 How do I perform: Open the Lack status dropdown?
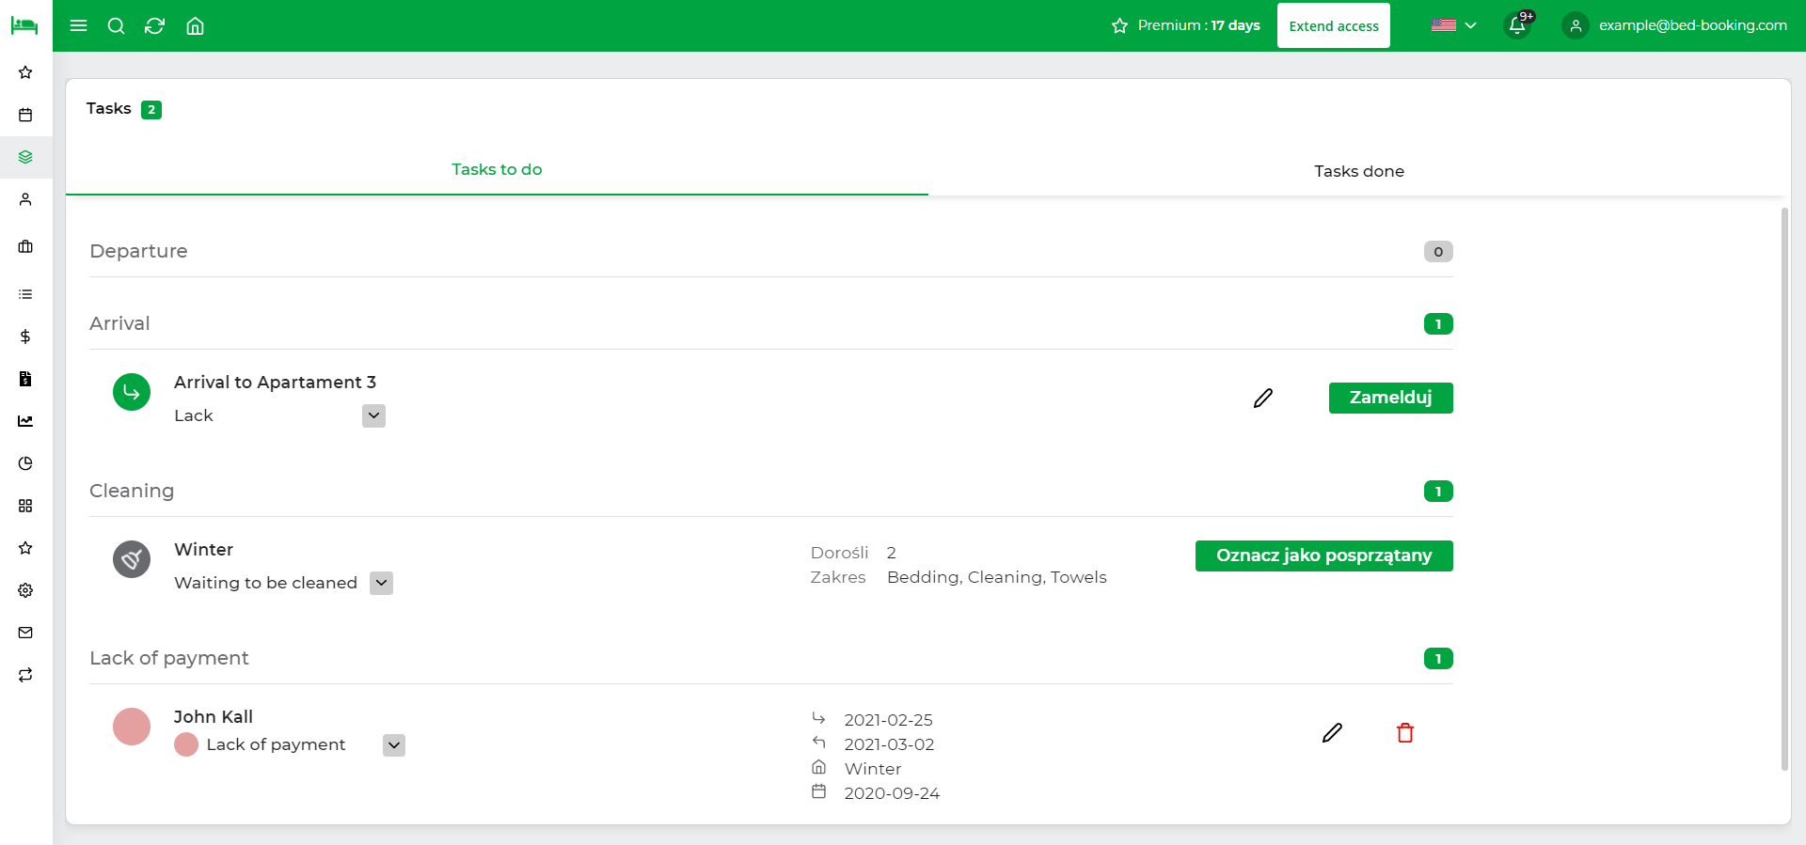pos(373,415)
